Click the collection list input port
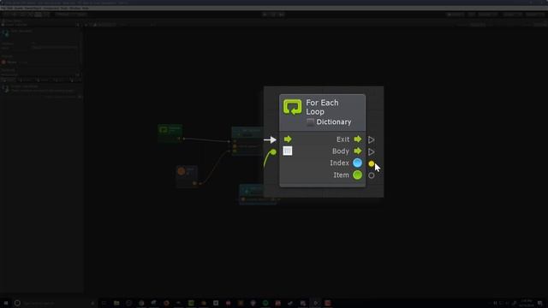 tap(288, 151)
